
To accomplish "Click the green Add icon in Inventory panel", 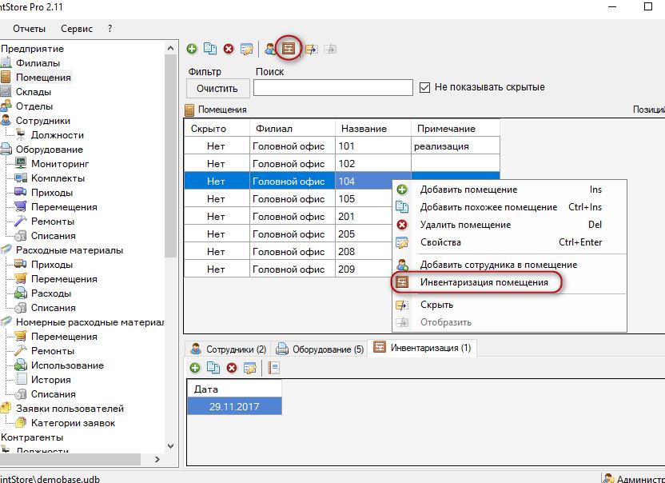I will [195, 368].
